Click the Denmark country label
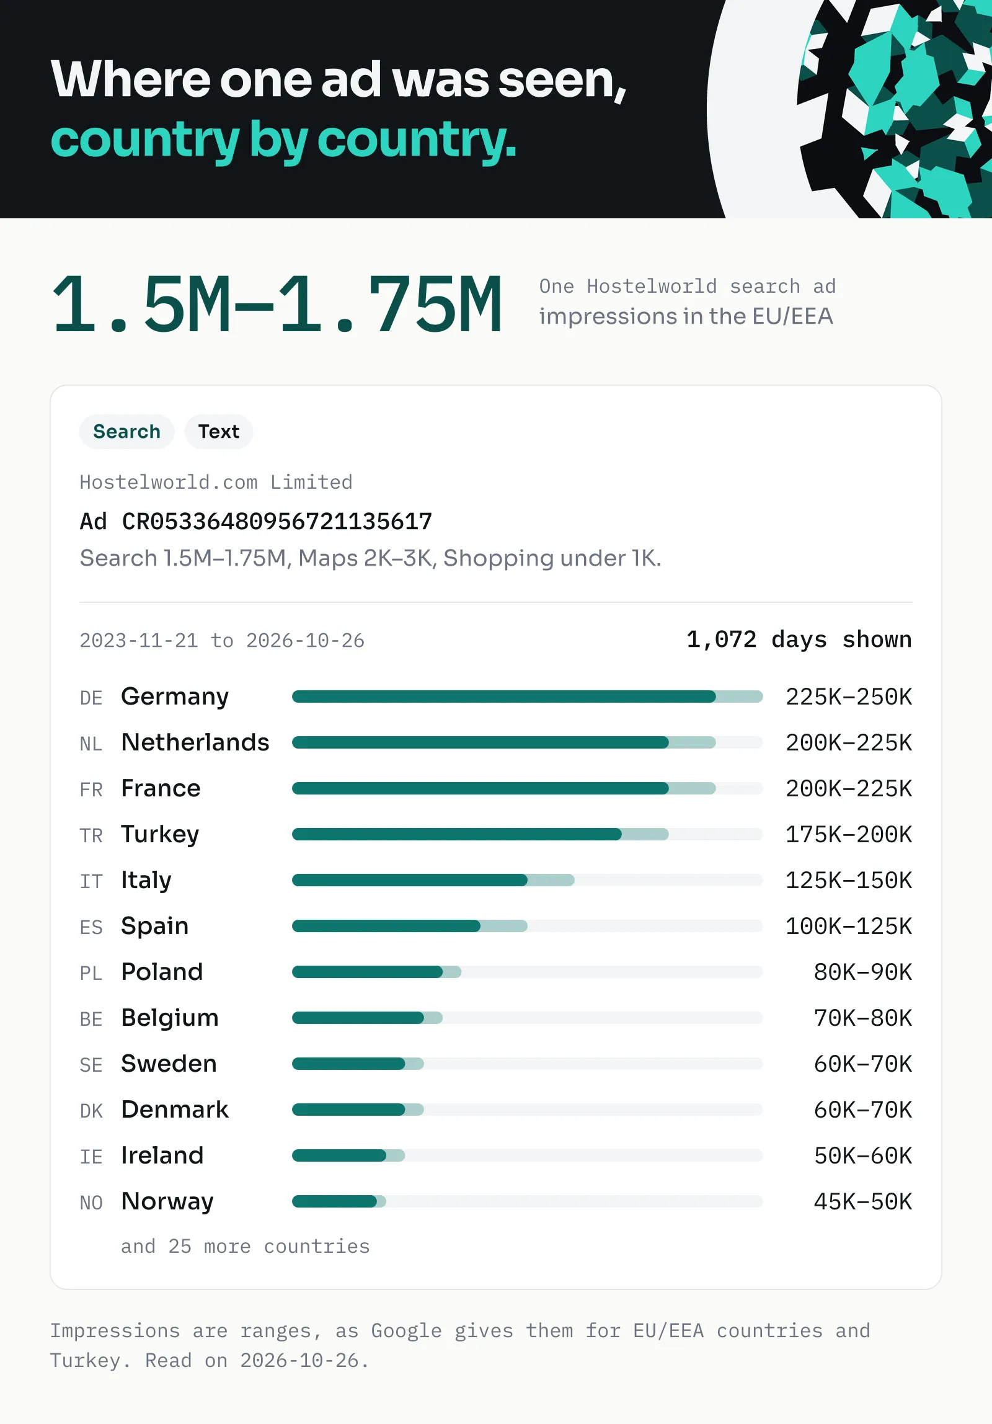The image size is (992, 1424). 175,1110
